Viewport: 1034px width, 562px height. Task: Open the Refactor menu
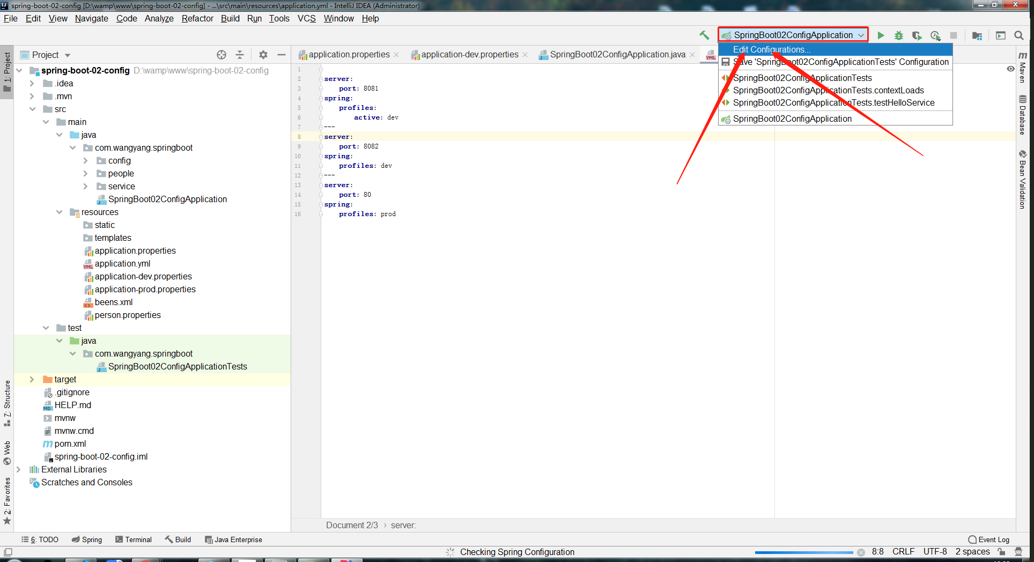(x=197, y=19)
